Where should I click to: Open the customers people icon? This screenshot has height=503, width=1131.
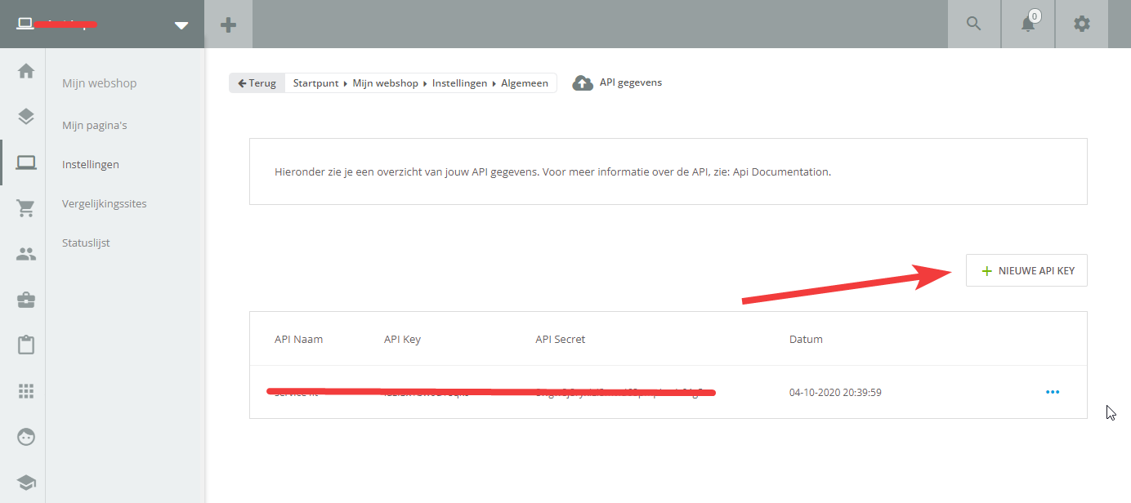tap(26, 254)
